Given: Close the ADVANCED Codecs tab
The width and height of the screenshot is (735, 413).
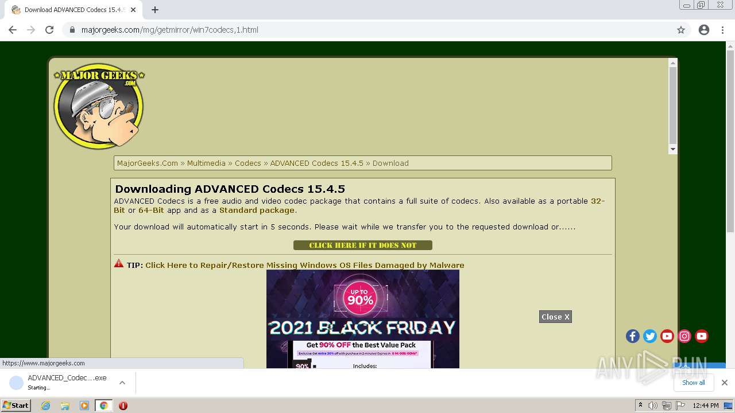Looking at the screenshot, I should (133, 10).
